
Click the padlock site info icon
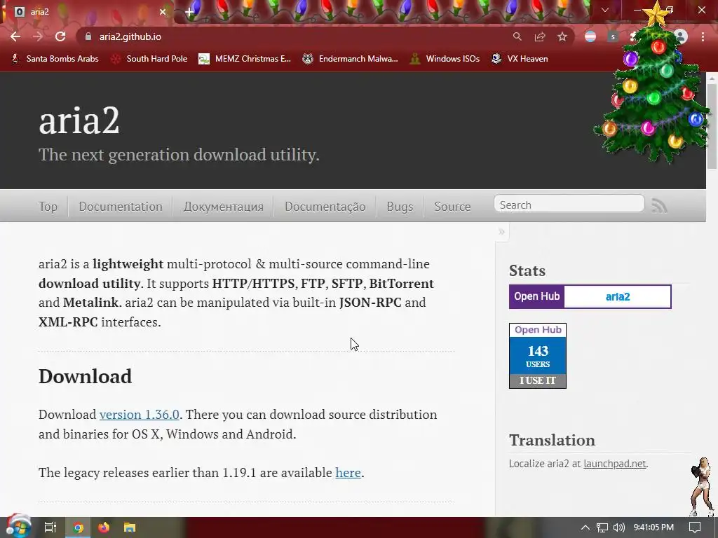pos(88,36)
